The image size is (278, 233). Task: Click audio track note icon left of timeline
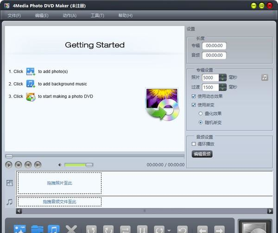(10, 202)
